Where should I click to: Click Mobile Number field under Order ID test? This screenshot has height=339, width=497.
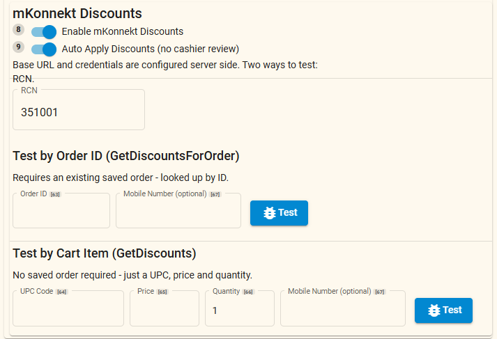pyautogui.click(x=178, y=210)
